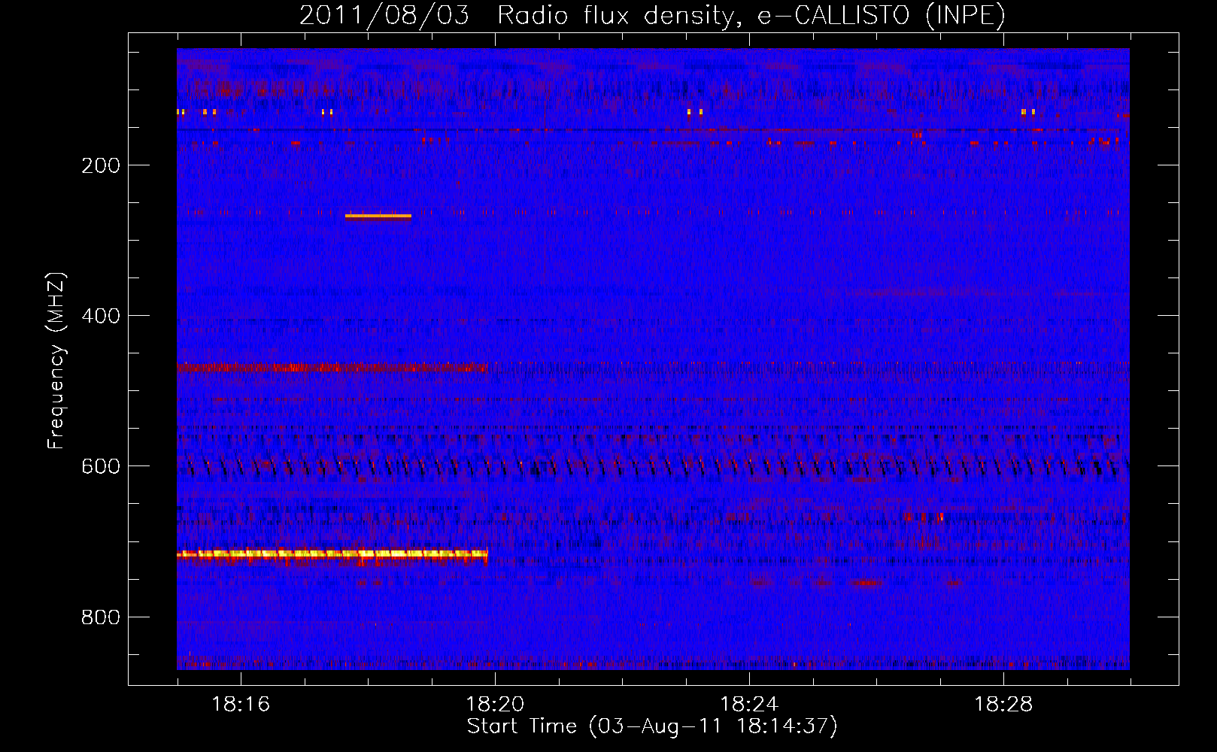The image size is (1217, 752).
Task: Click the 18:16 time tick label
Action: 241,705
